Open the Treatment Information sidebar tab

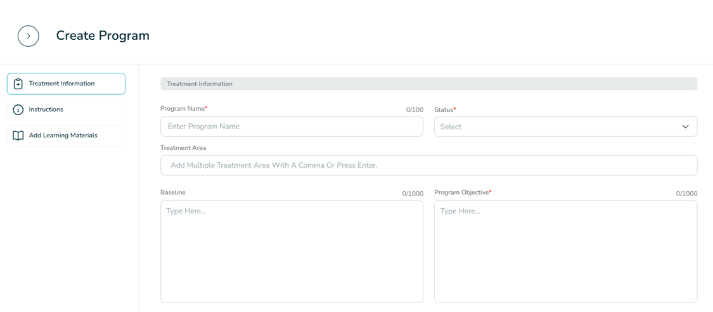point(66,84)
